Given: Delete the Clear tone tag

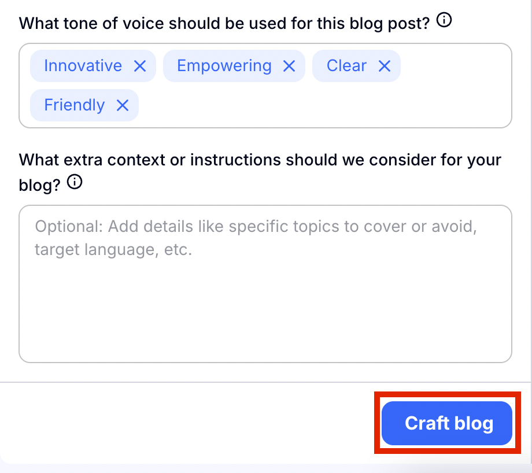Looking at the screenshot, I should pos(385,66).
